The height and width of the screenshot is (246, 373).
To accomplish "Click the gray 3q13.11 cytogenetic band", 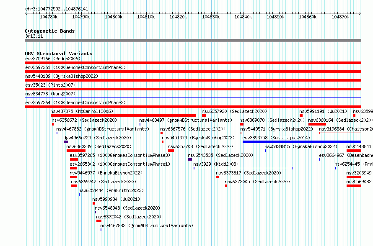I will 193,41.
